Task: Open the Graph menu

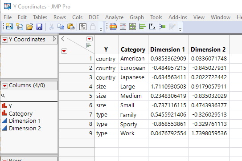Action: click(137, 17)
